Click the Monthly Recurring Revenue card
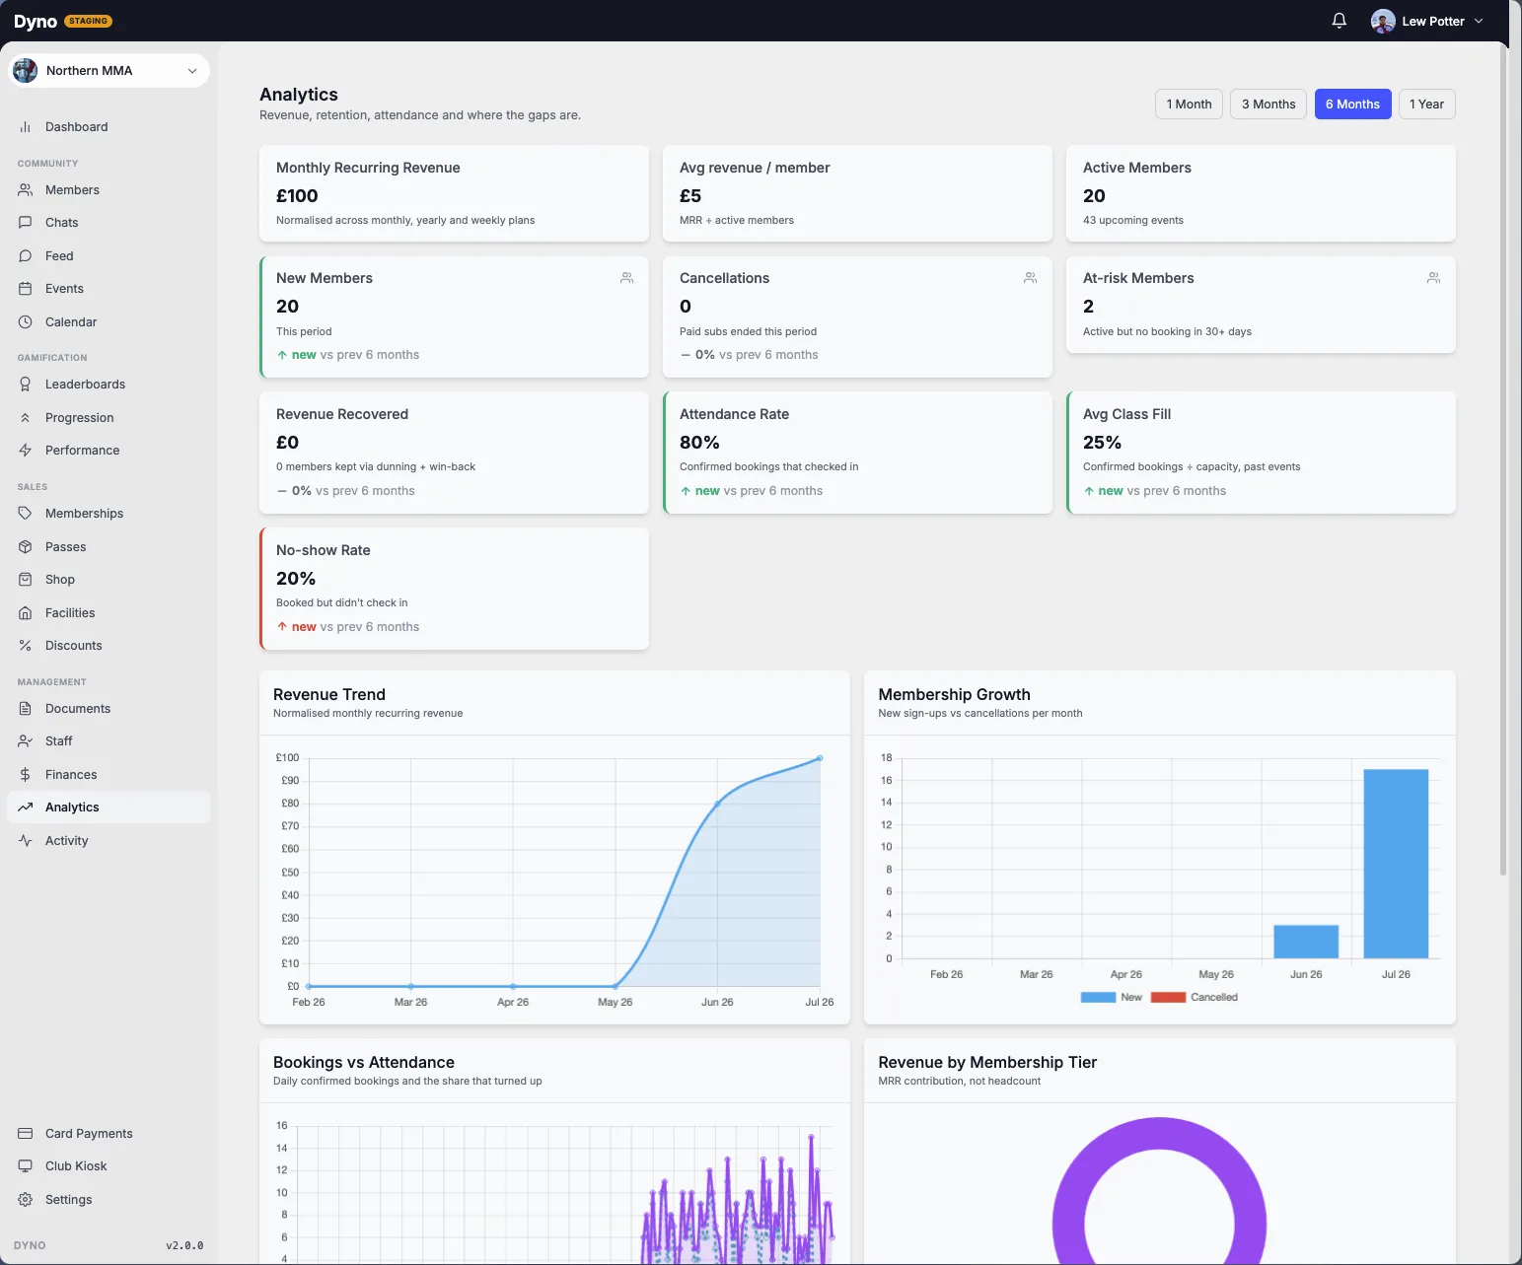 [x=454, y=193]
